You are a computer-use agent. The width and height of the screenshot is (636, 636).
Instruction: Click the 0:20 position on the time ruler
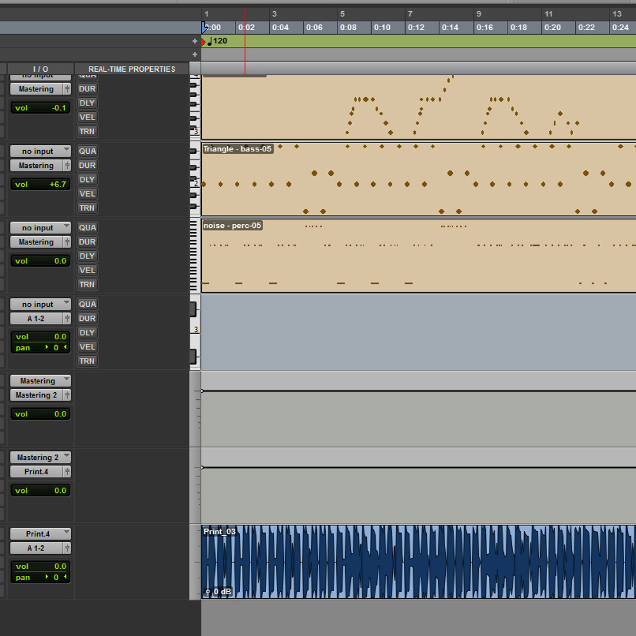point(552,28)
